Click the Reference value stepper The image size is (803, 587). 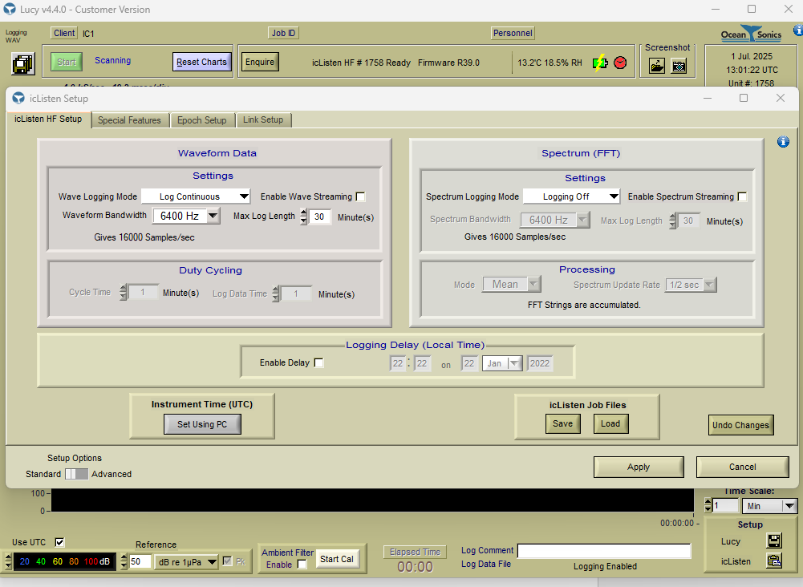pyautogui.click(x=124, y=561)
